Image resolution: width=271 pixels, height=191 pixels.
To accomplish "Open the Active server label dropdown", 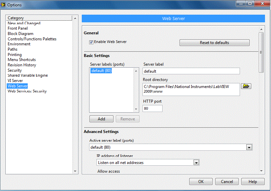I will (249, 147).
